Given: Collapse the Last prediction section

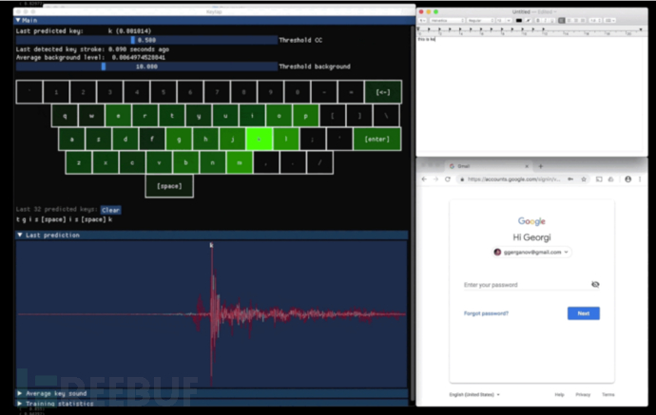Looking at the screenshot, I should [x=20, y=236].
